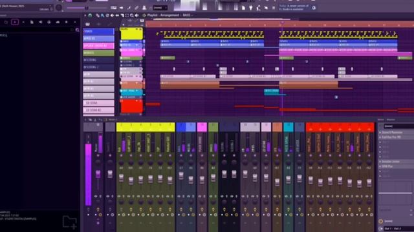Viewport: 414px width, 232px height.
Task: Toggle mute LED on the pink mixer insert
Action: [202, 155]
